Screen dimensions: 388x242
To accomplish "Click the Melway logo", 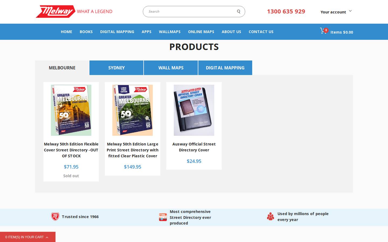I will (x=74, y=12).
